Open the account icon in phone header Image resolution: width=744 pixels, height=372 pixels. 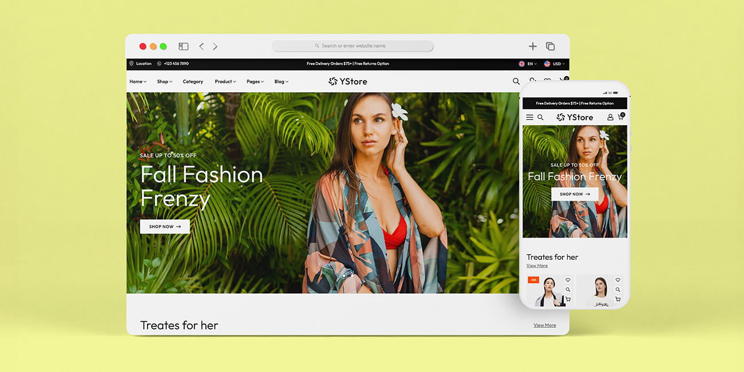(610, 117)
